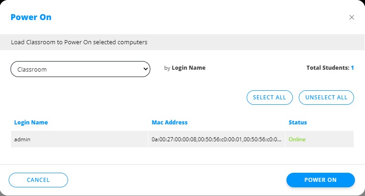
Task: Click the Power On dialog title
Action: point(31,17)
